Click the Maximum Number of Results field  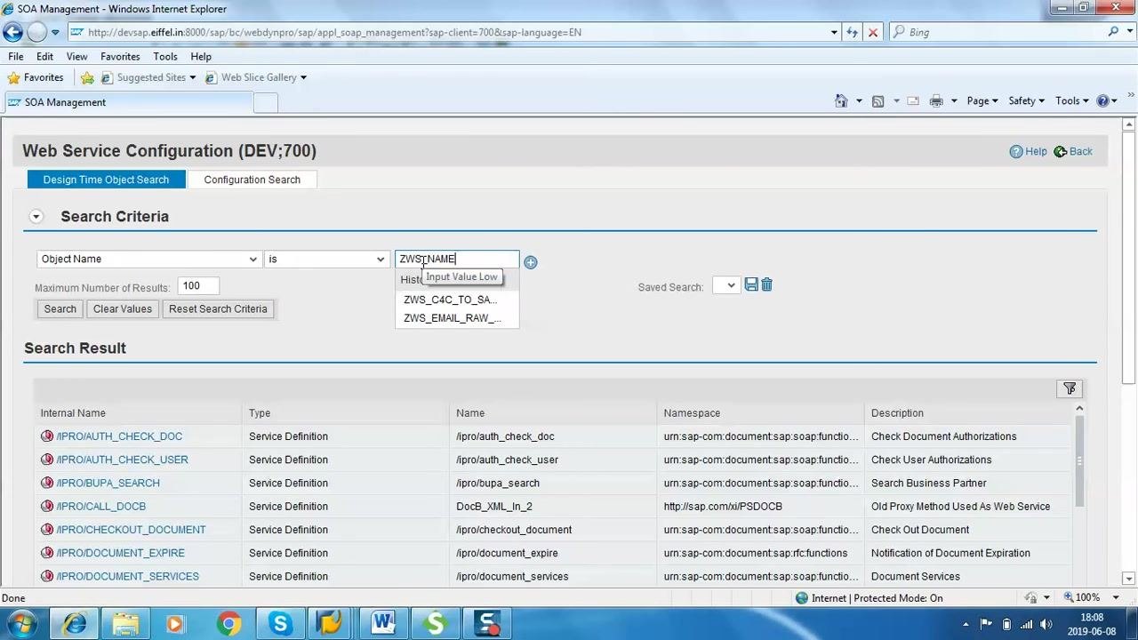198,286
